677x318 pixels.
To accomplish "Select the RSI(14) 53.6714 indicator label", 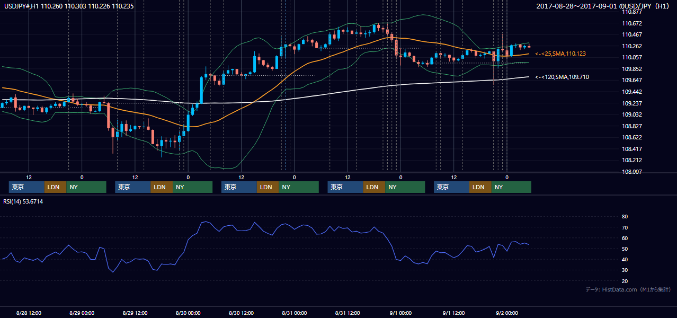I will [24, 201].
